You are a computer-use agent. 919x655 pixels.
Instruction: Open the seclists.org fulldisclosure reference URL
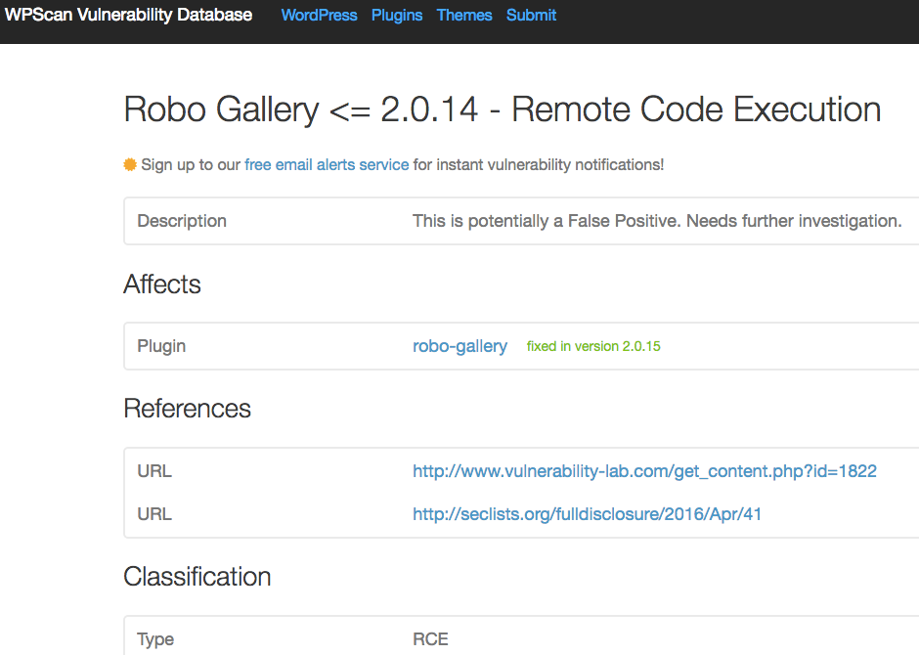click(x=588, y=514)
